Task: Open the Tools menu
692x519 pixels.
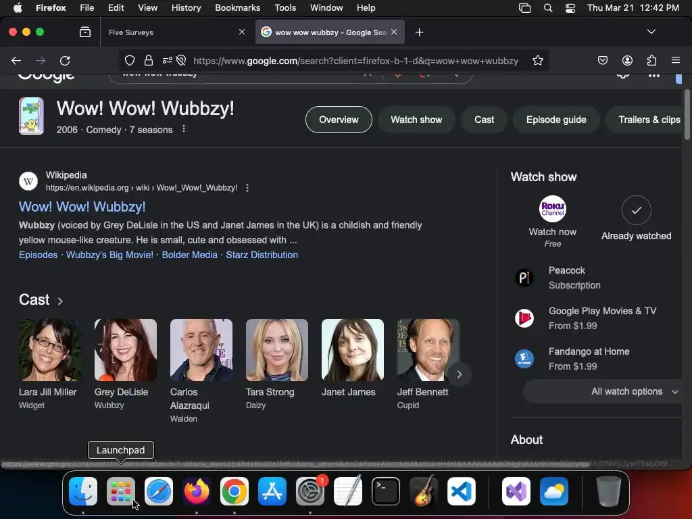Action: [x=285, y=8]
